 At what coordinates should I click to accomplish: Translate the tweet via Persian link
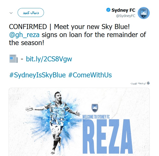(x=138, y=83)
